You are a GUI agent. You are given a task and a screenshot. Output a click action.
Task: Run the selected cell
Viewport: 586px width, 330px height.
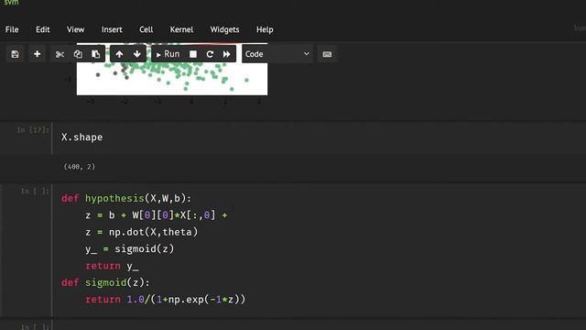coord(168,54)
